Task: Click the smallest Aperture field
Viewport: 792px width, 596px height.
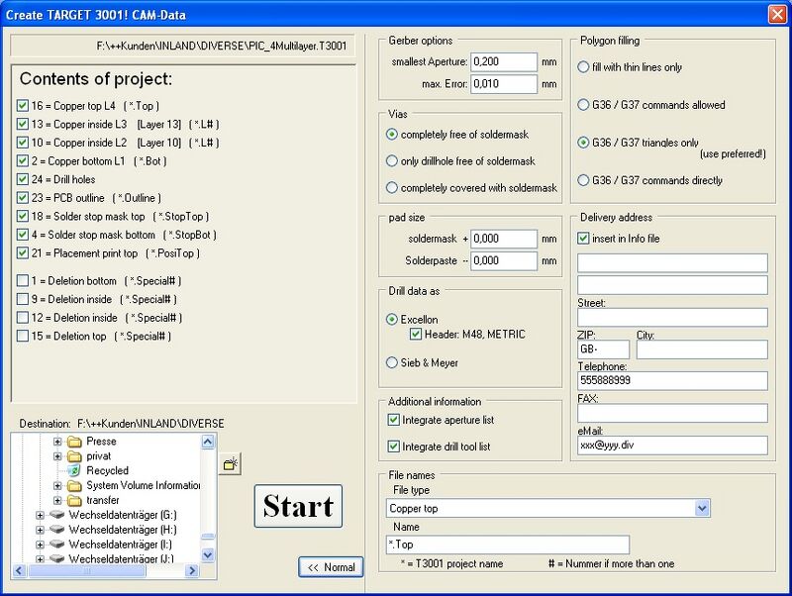Action: click(504, 61)
